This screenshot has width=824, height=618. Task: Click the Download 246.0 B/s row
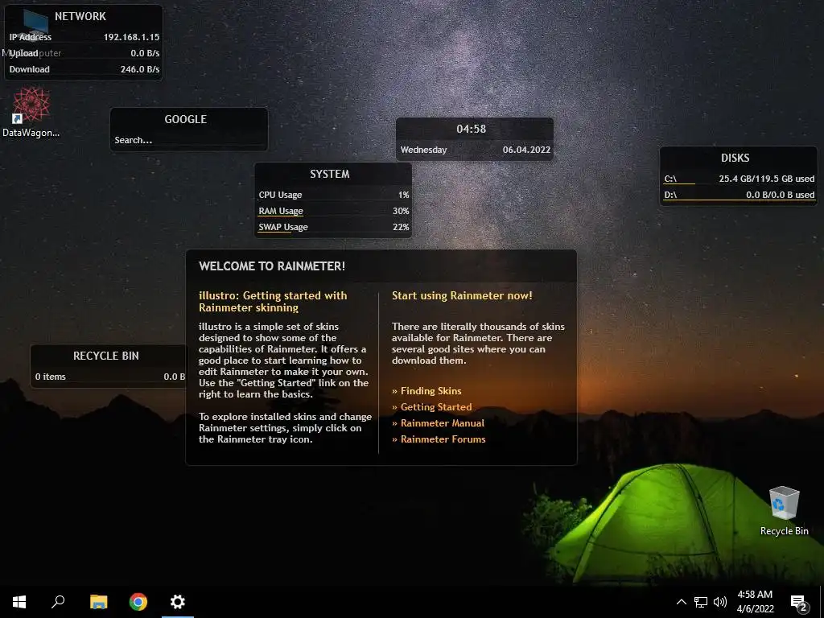point(84,69)
